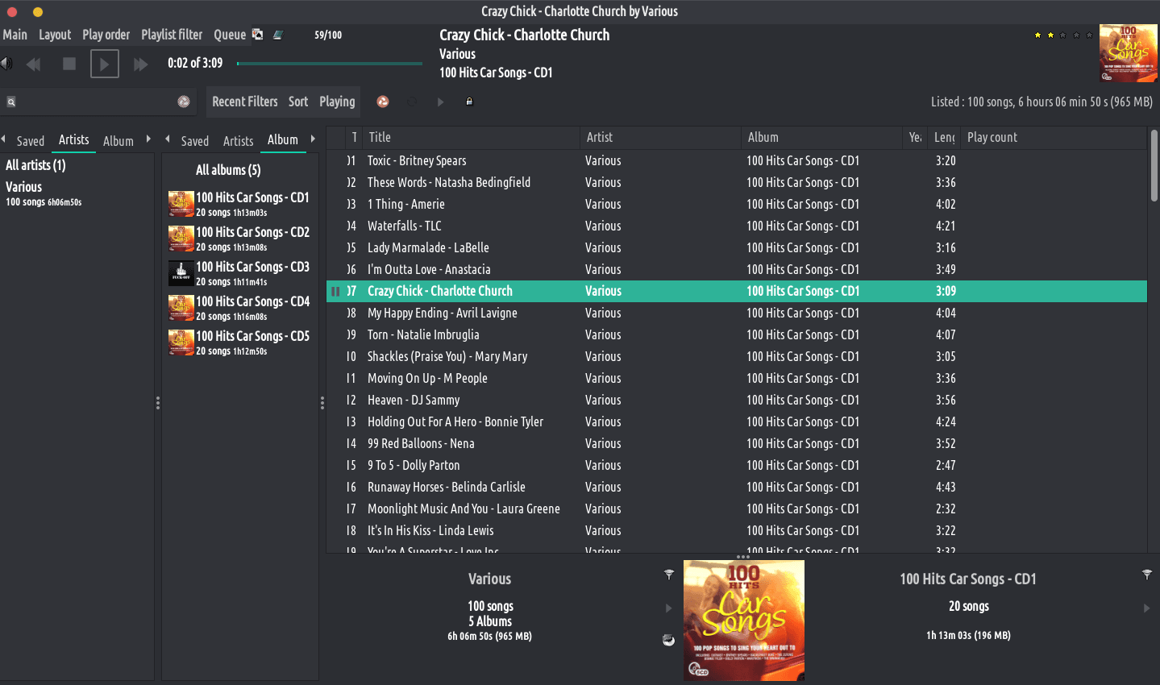Select All artists (1) entry
This screenshot has height=685, width=1160.
pyautogui.click(x=35, y=165)
